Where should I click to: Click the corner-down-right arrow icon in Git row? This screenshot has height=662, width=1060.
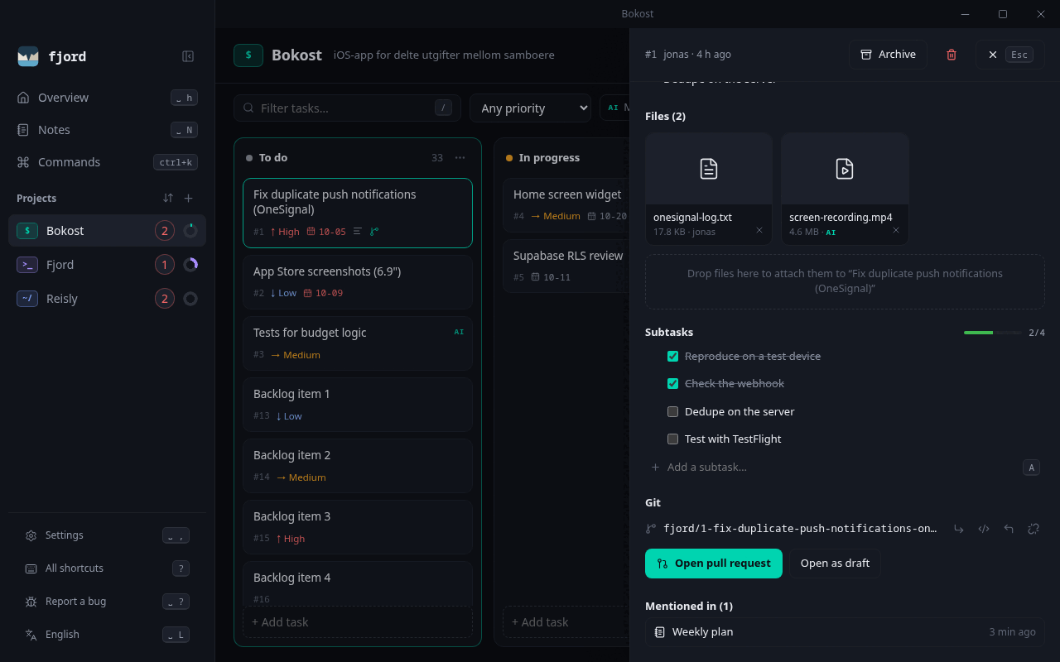(959, 529)
